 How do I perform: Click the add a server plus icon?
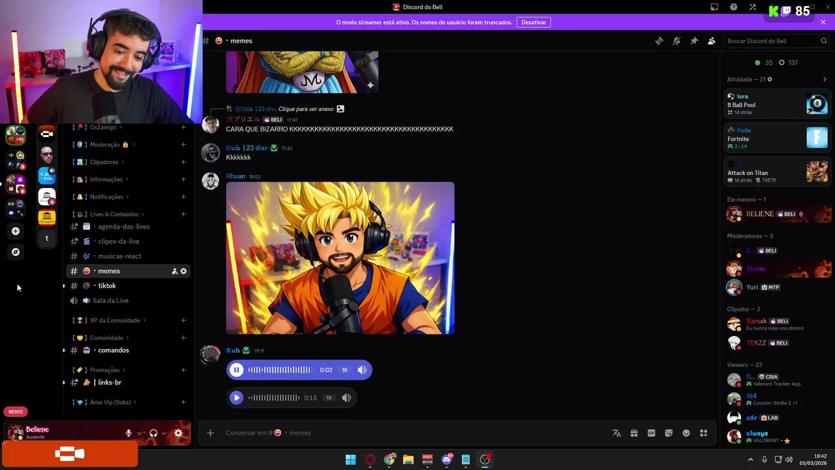tap(16, 231)
